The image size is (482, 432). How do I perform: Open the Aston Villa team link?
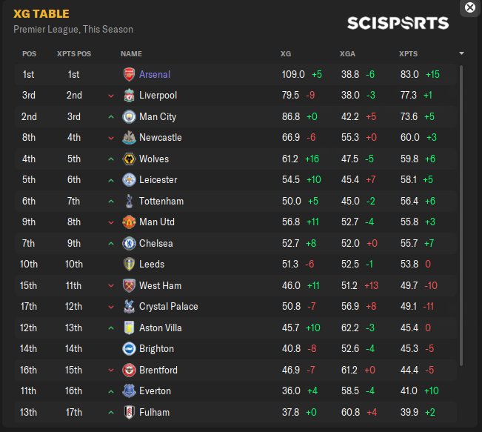pos(161,328)
